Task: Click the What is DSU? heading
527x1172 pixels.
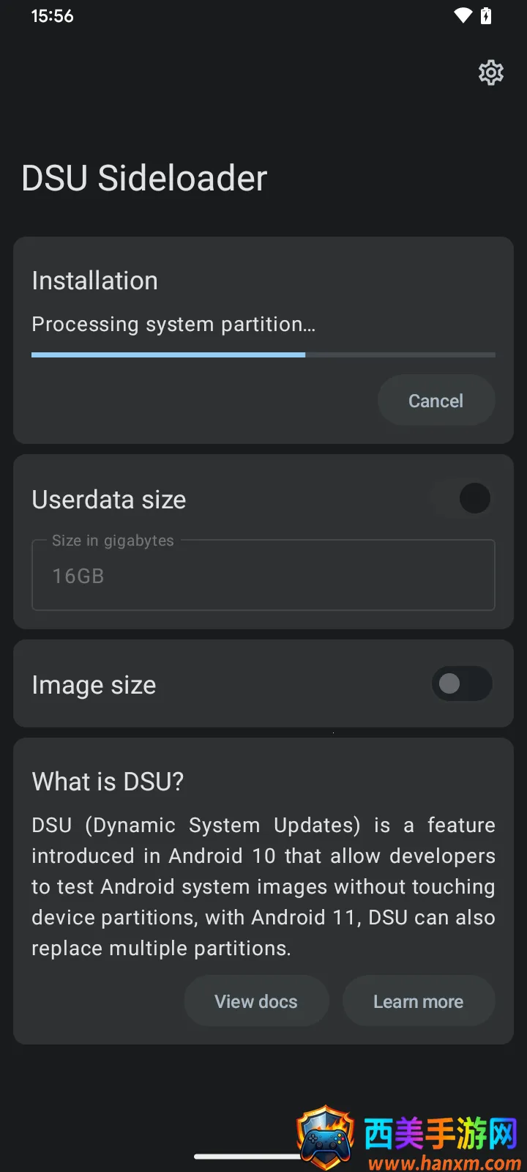Action: tap(108, 782)
